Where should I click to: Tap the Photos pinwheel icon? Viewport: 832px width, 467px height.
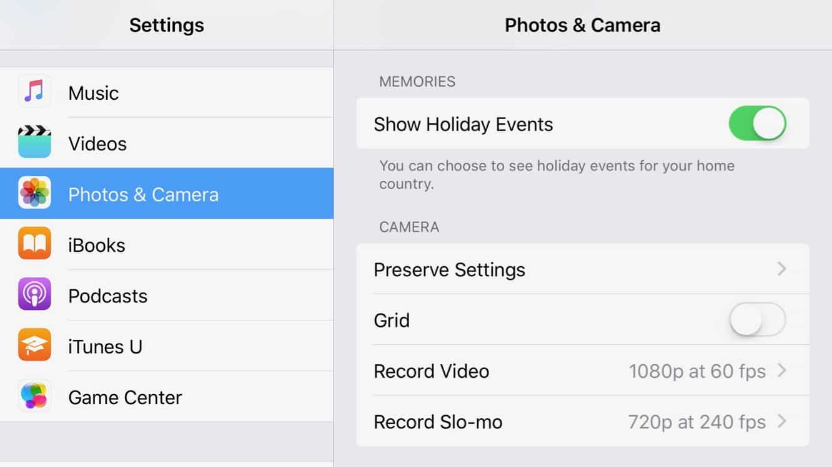coord(34,193)
